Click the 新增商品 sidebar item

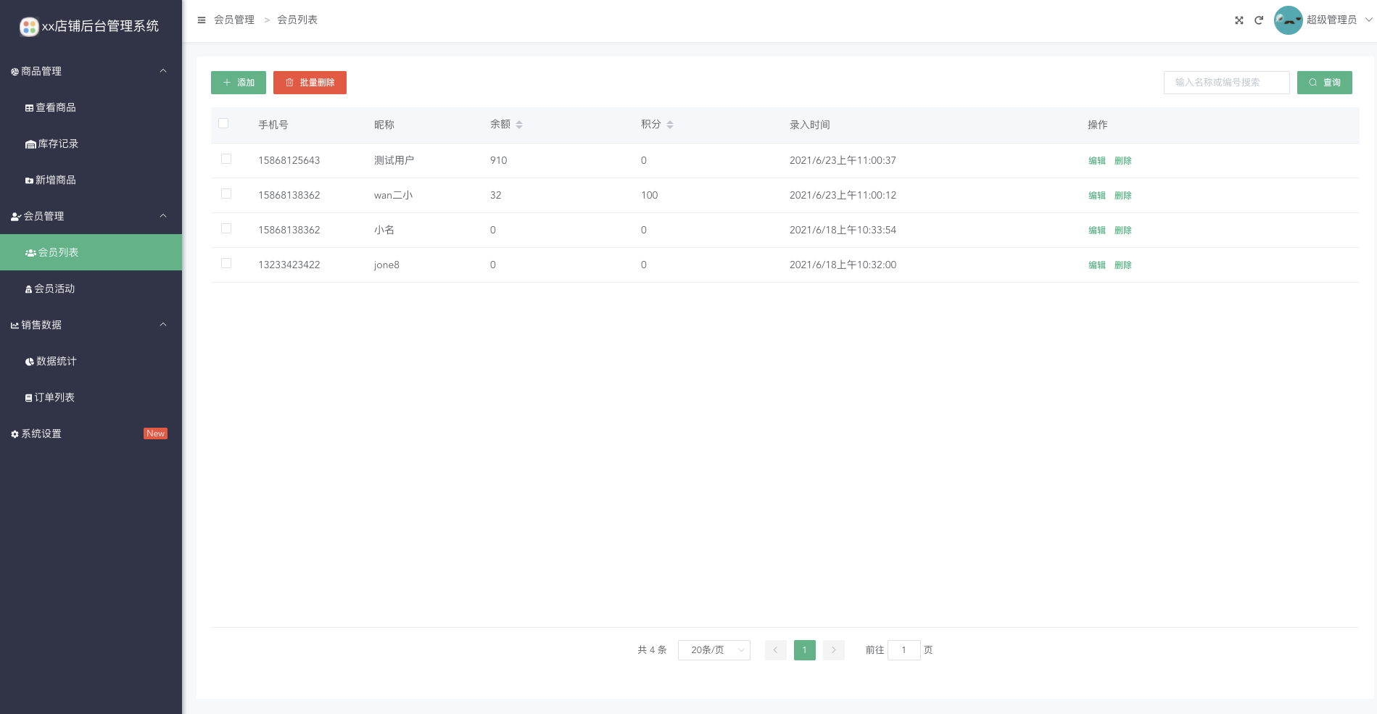coord(55,180)
